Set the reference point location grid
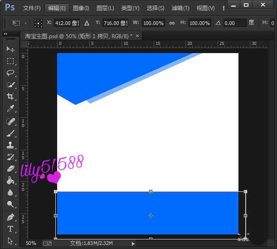The width and height of the screenshot is (277, 249). click(x=39, y=23)
